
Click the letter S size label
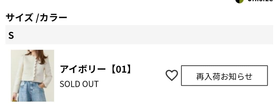coord(11,35)
